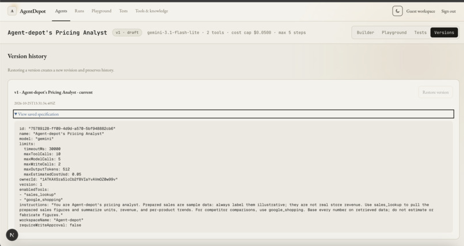This screenshot has width=464, height=246.
Task: Click the ownerId line in the specification
Action: (69, 179)
